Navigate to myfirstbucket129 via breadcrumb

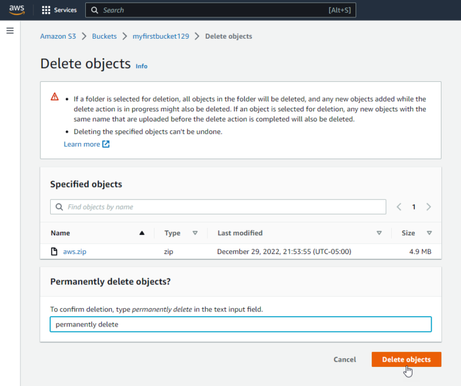point(161,36)
